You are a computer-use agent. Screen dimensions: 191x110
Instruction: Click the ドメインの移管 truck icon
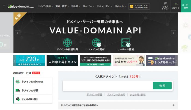click(x=18, y=90)
